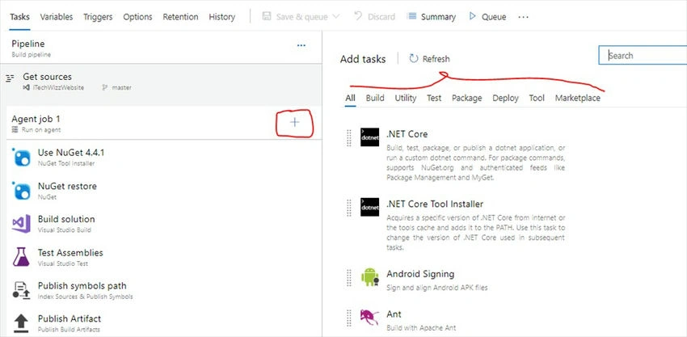Click 'Sign and align Android APK files' description
Image resolution: width=687 pixels, height=337 pixels.
[x=436, y=288]
